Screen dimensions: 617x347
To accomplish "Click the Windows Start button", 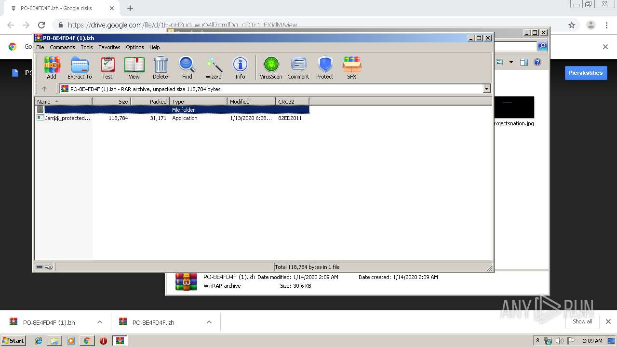I will (x=13, y=340).
